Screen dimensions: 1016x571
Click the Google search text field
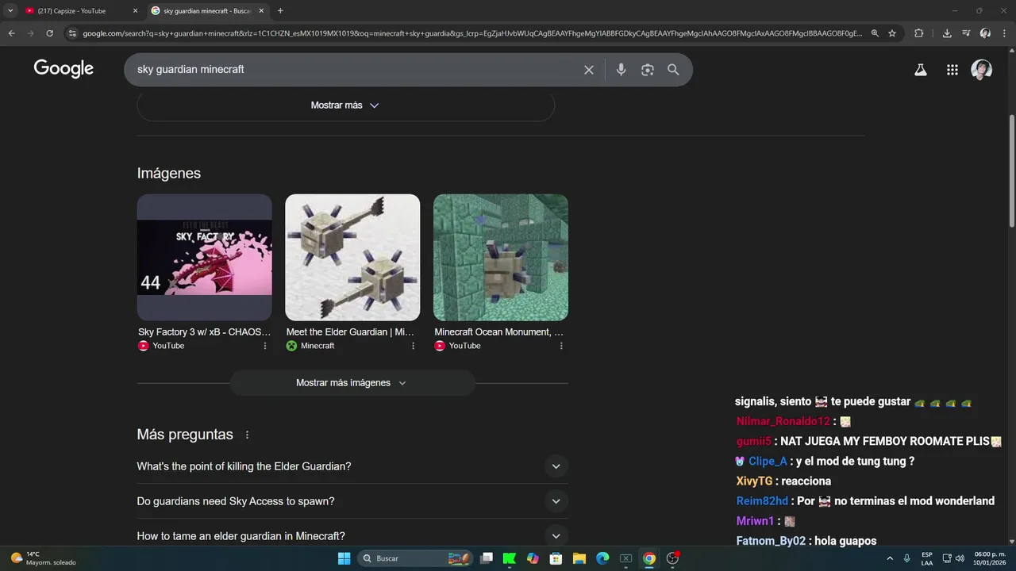(353, 70)
